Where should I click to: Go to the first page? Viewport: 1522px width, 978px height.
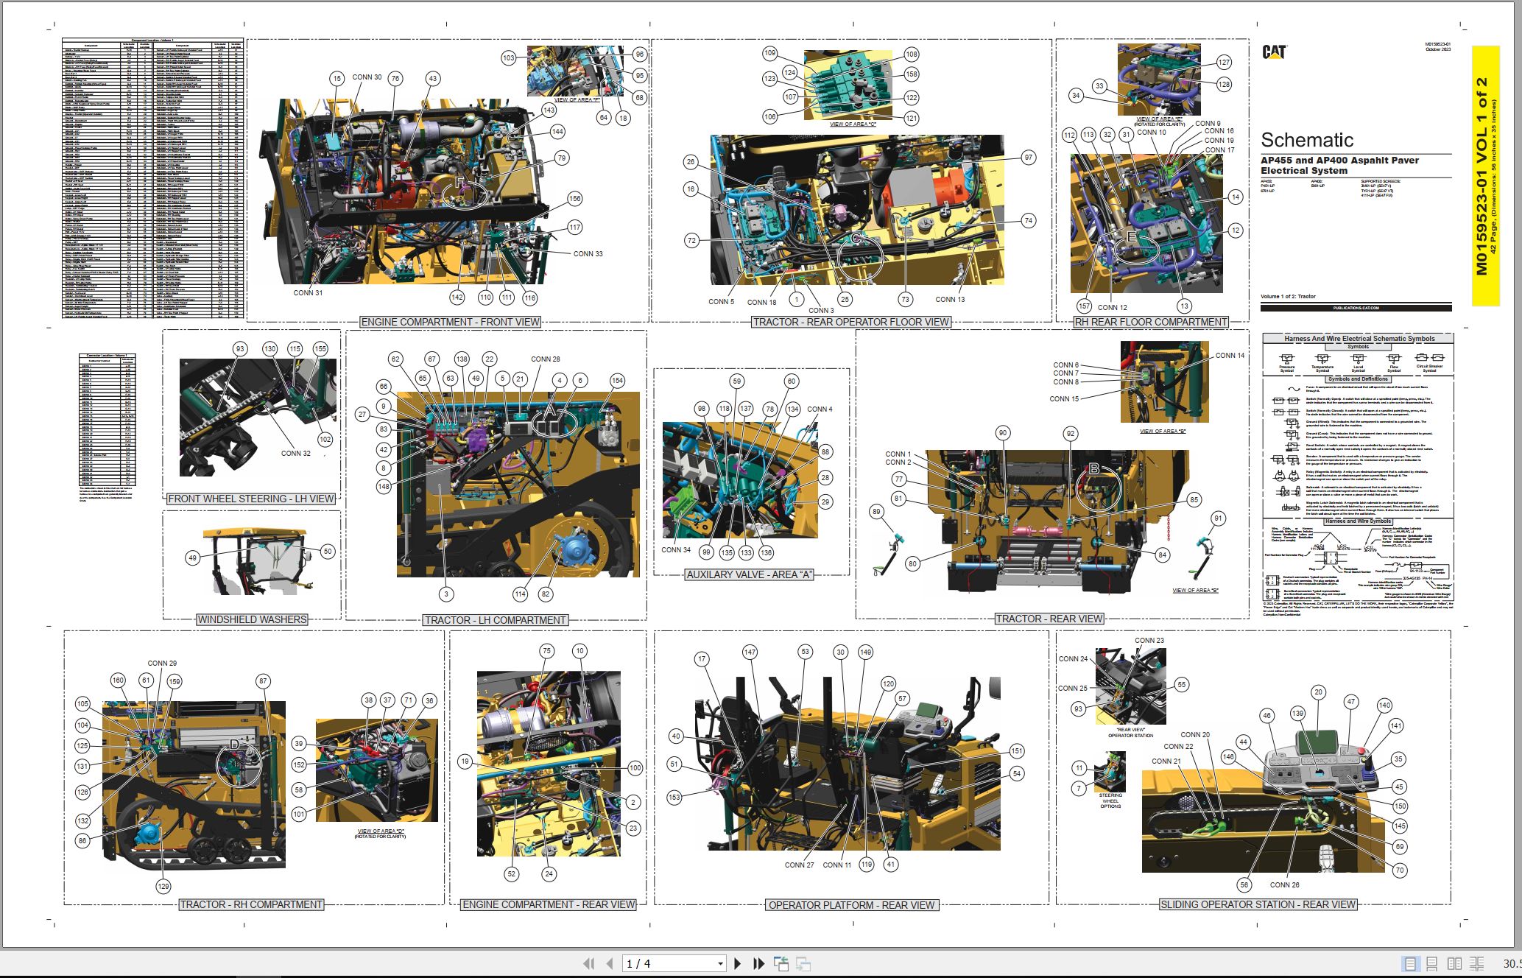coord(588,963)
